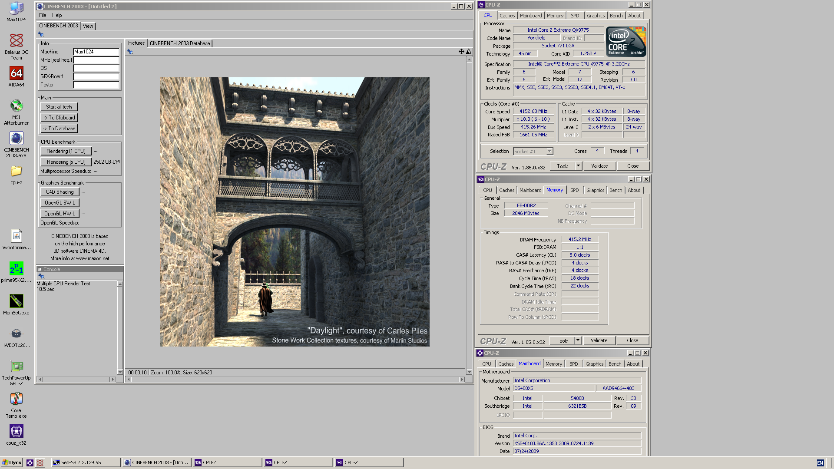Open Graphics tab in Mainboard CPU-Z window
Screen dimensions: 834x469
[594, 364]
